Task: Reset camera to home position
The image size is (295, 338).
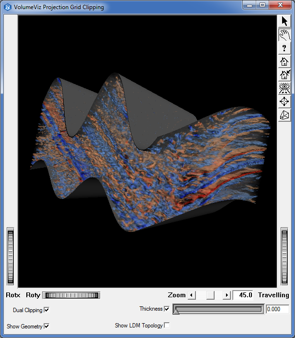Action: click(284, 61)
